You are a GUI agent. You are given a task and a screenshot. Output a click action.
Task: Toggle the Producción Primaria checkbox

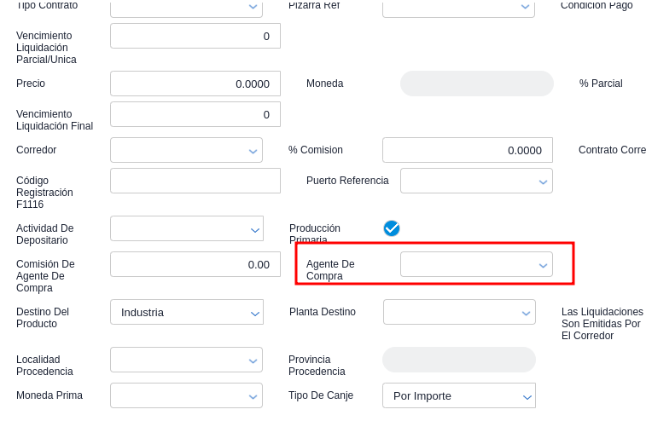pyautogui.click(x=392, y=228)
